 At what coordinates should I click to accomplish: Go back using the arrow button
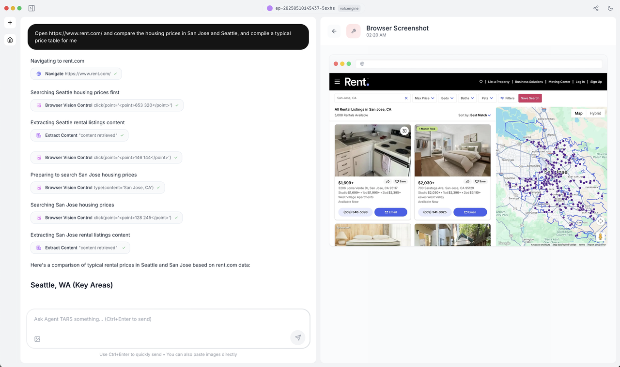click(x=334, y=31)
